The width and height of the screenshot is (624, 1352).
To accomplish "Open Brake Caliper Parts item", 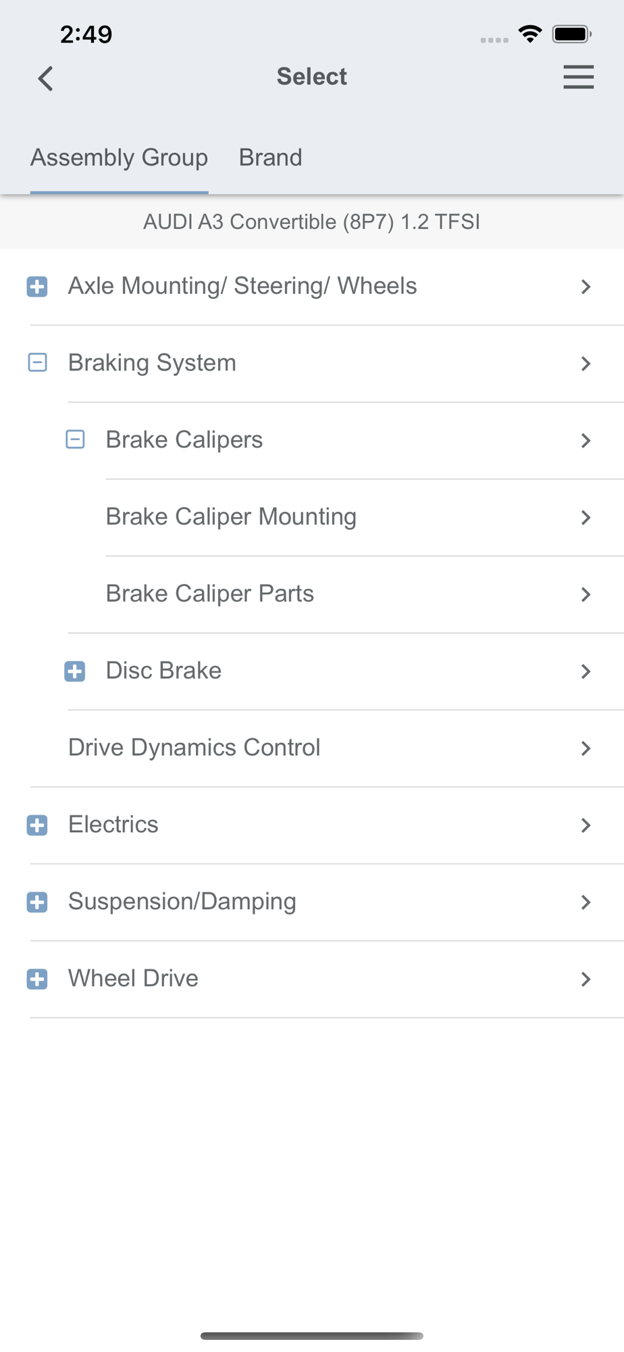I will coord(365,594).
